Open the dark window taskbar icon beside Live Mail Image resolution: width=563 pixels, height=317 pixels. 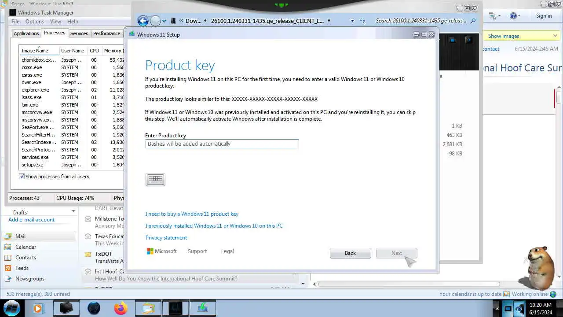coord(175,308)
